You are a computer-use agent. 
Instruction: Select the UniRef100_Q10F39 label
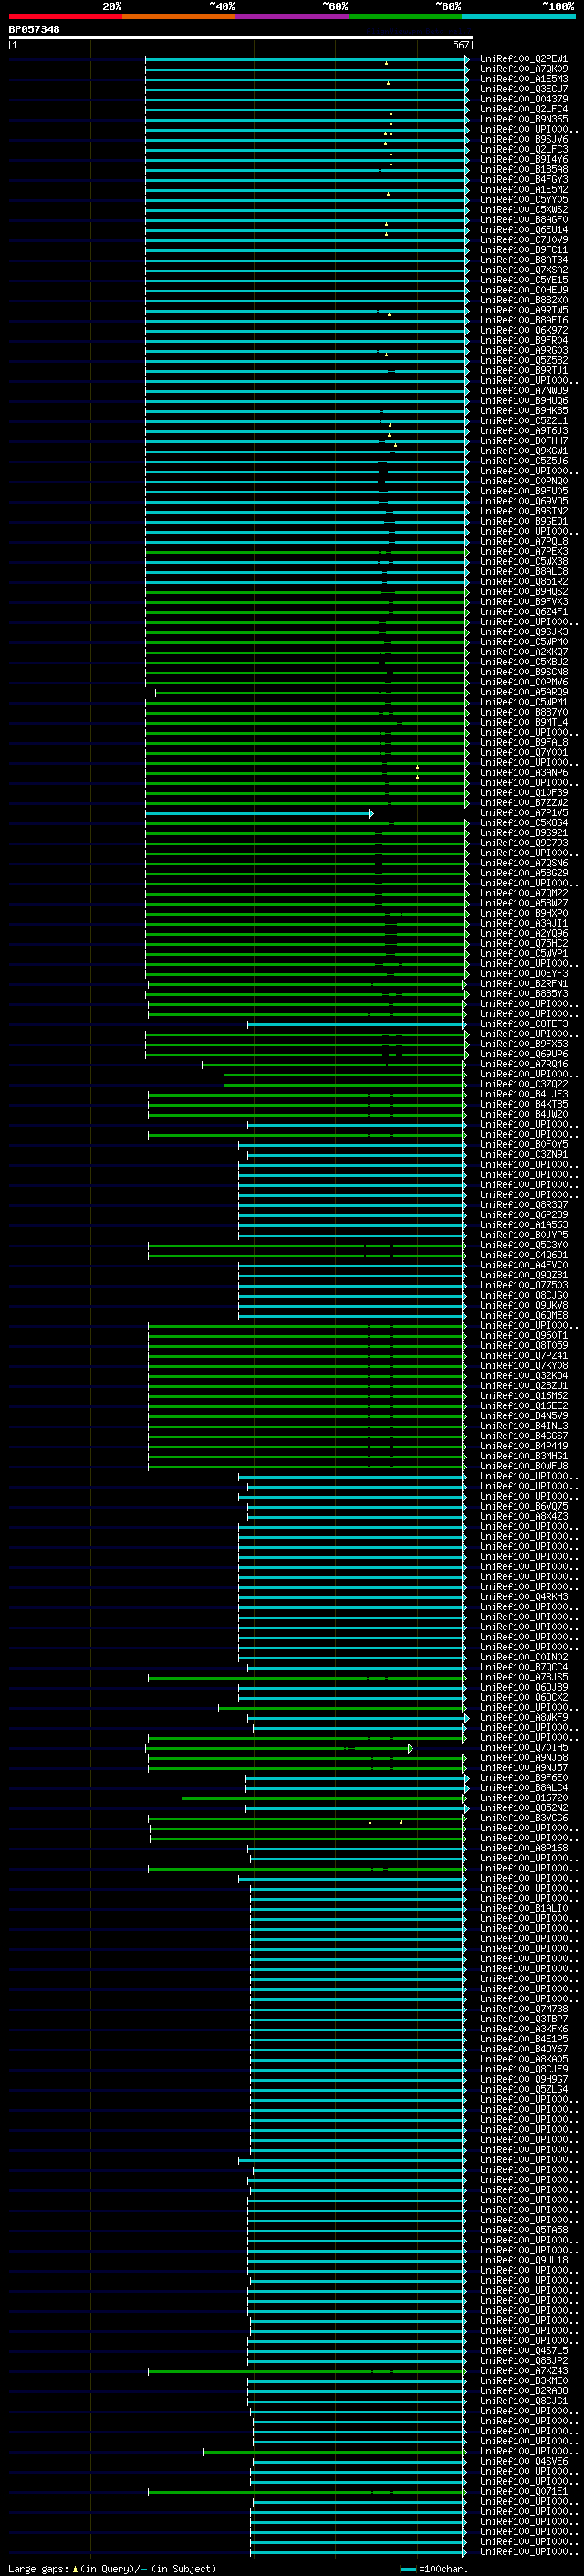pos(523,793)
